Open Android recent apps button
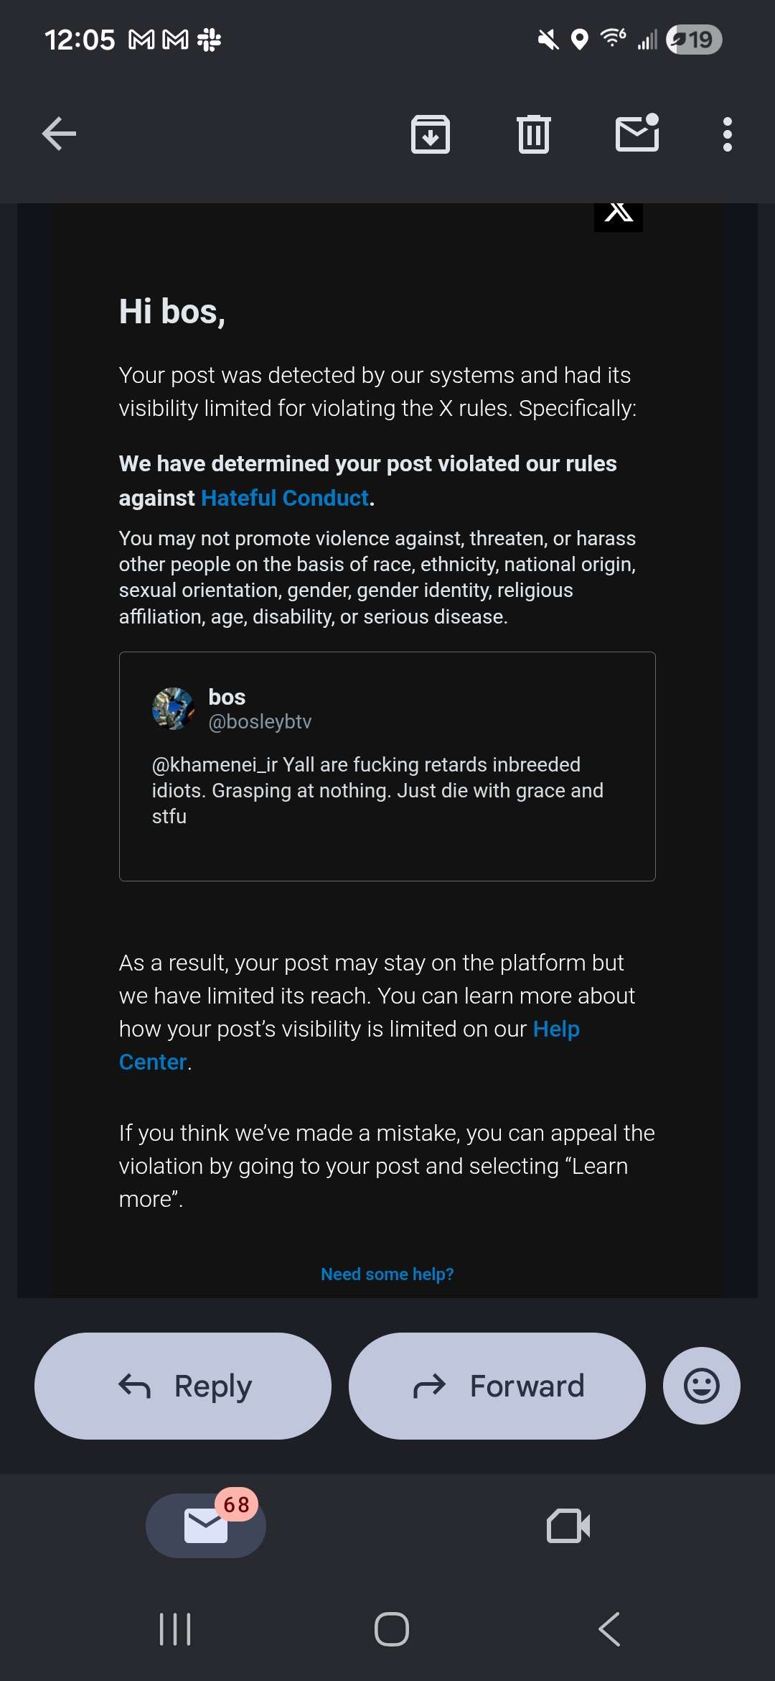Viewport: 775px width, 1681px height. point(175,1629)
